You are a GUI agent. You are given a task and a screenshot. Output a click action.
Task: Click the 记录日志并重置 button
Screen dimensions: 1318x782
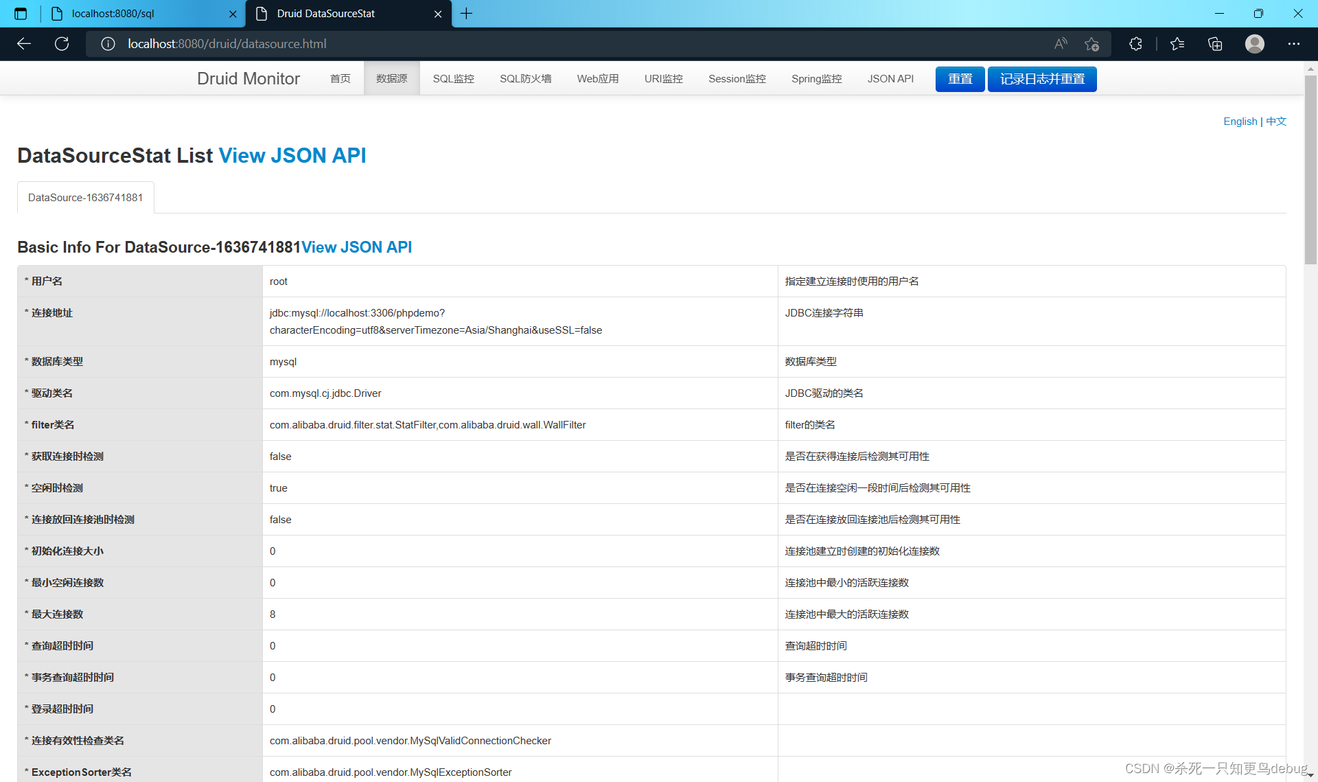point(1041,79)
